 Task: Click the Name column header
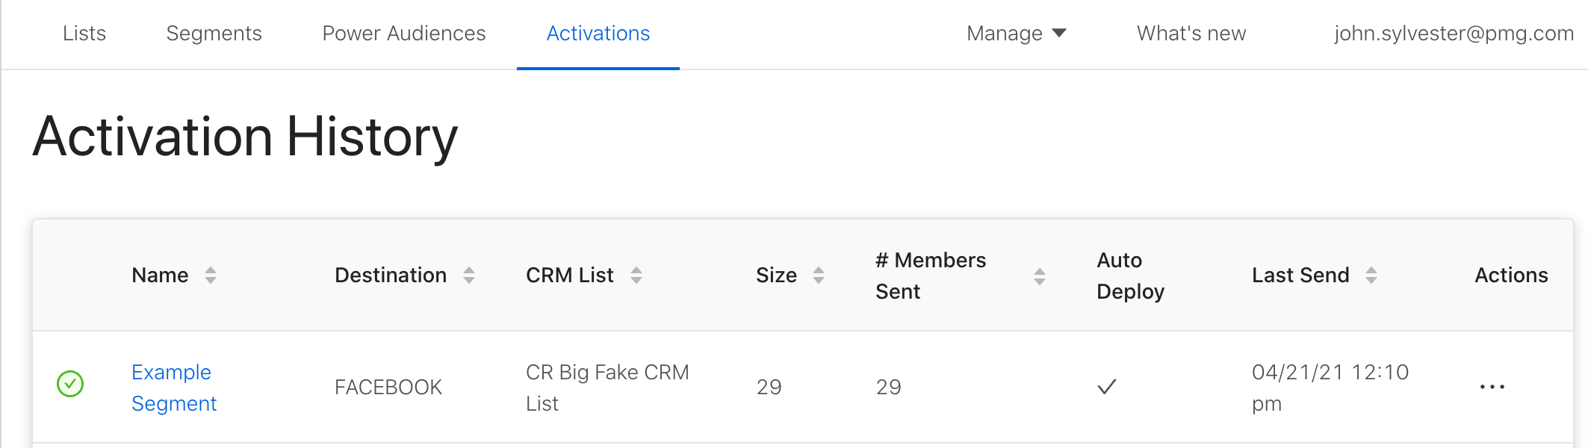click(x=160, y=276)
